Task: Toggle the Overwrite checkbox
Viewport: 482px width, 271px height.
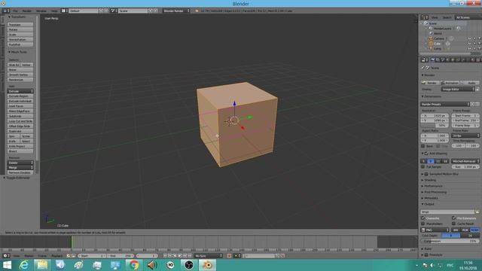Action: click(x=423, y=218)
